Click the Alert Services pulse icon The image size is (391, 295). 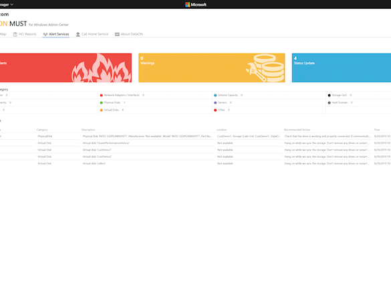(x=45, y=34)
